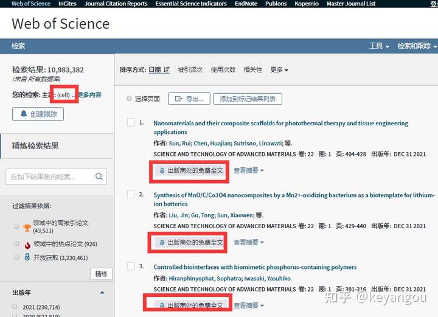Open Master Journal List

pos(351,4)
